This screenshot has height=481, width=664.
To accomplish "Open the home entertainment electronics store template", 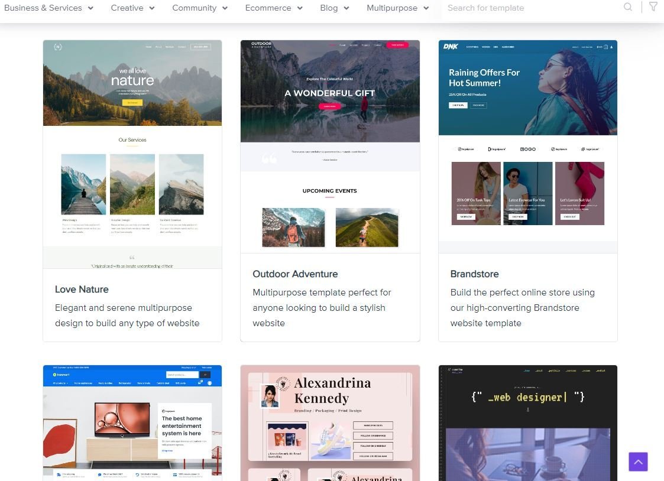I will tap(132, 422).
